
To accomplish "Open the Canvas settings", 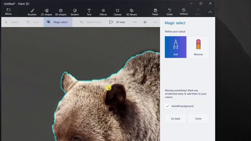I will click(x=117, y=12).
